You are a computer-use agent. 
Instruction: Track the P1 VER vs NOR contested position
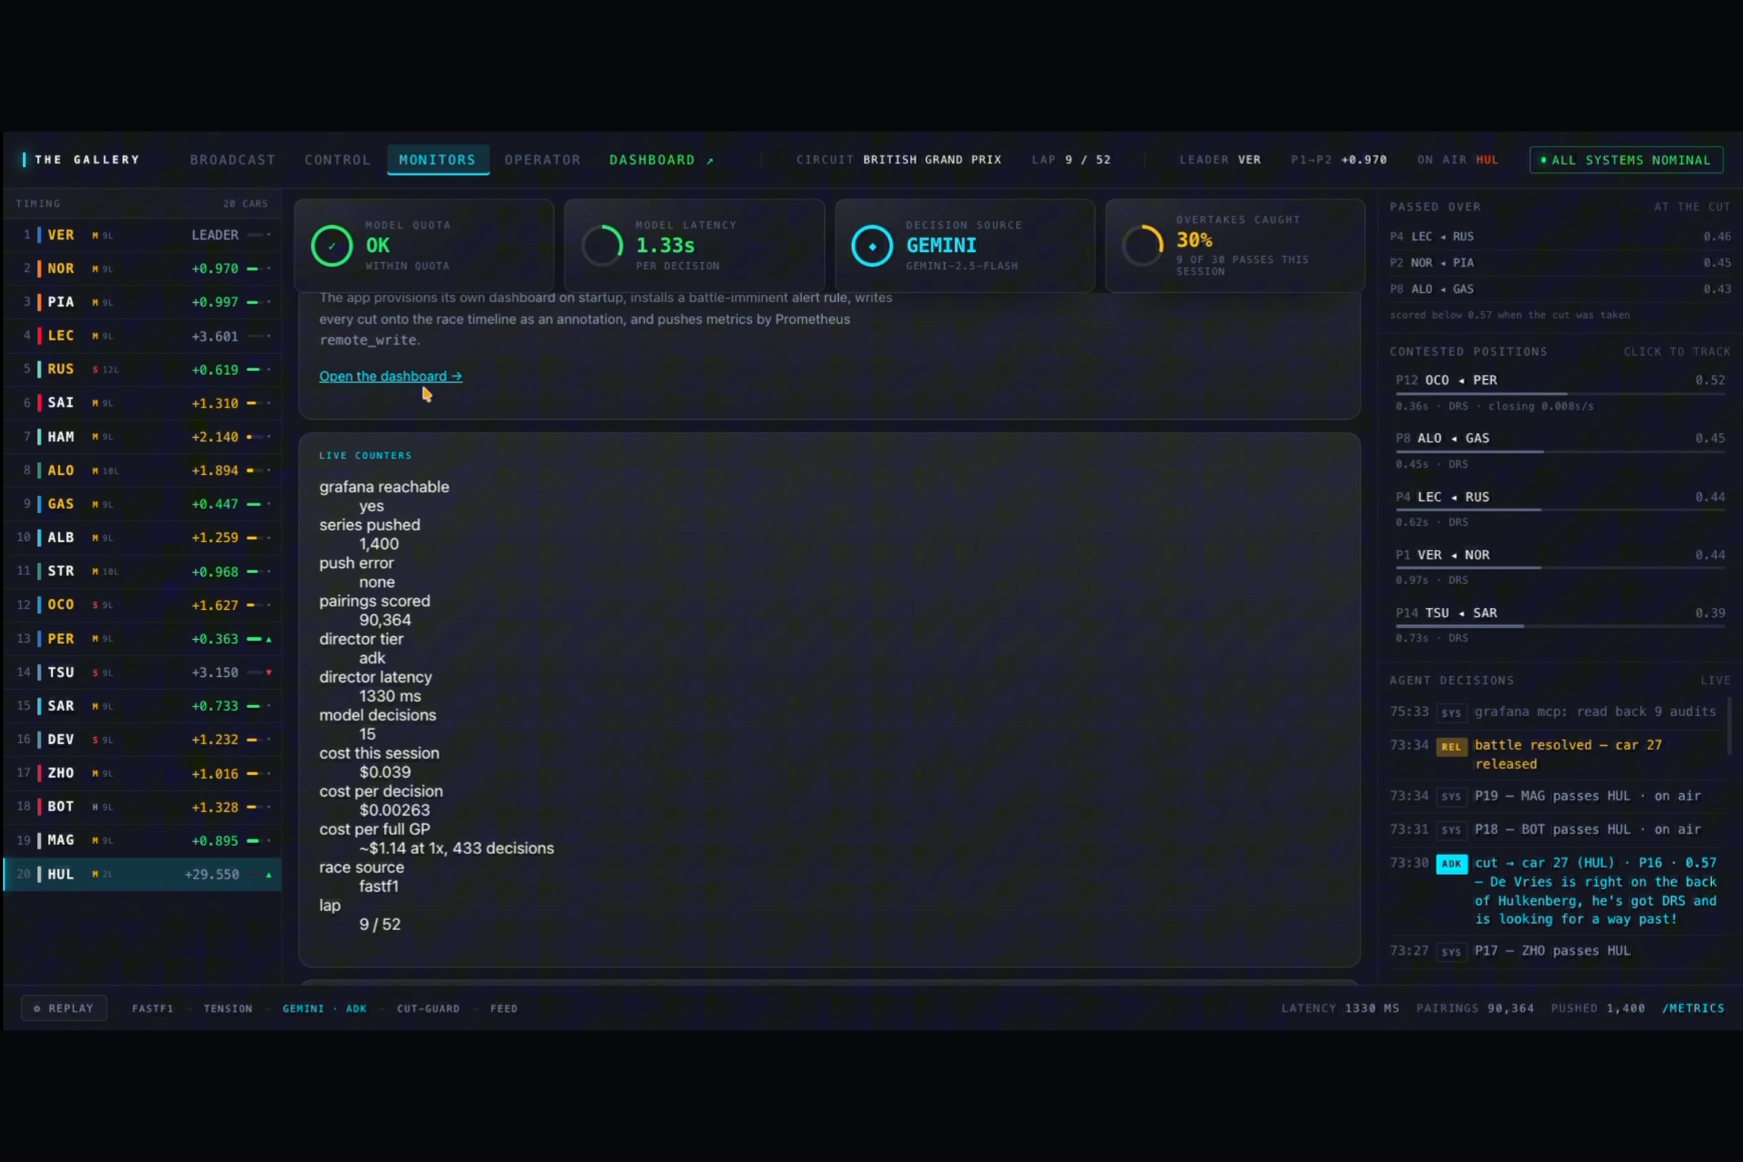tap(1559, 566)
